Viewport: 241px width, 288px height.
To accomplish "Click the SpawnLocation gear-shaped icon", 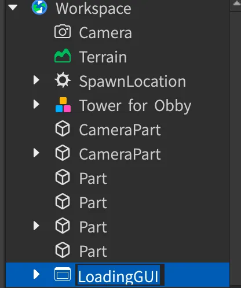I will point(63,80).
